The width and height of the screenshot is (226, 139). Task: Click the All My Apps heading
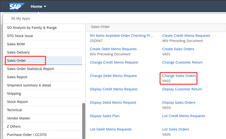point(20,19)
